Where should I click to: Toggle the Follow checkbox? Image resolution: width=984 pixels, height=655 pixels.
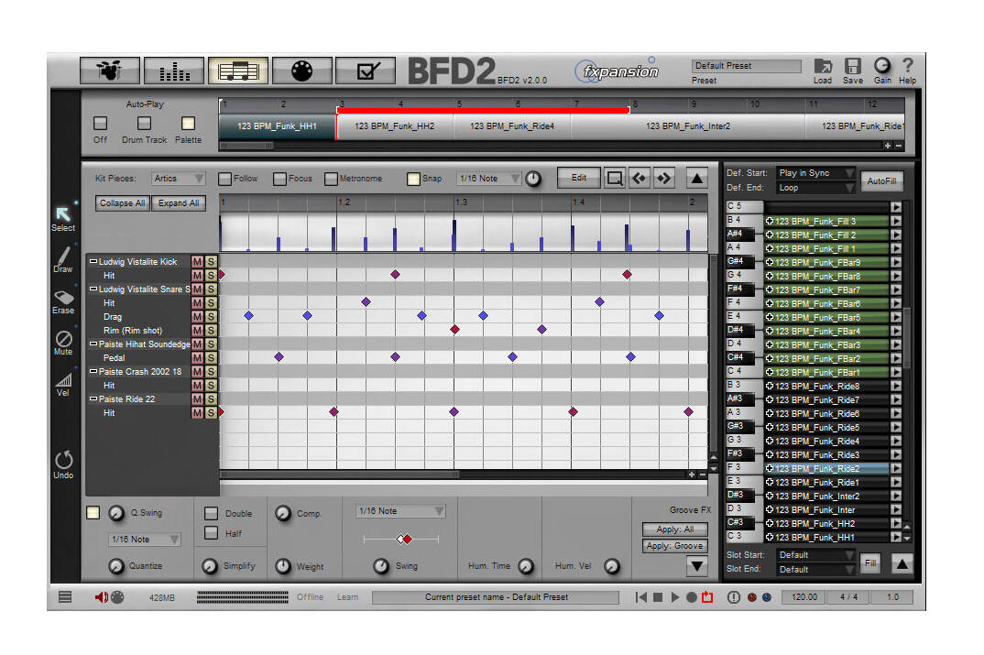(x=224, y=179)
